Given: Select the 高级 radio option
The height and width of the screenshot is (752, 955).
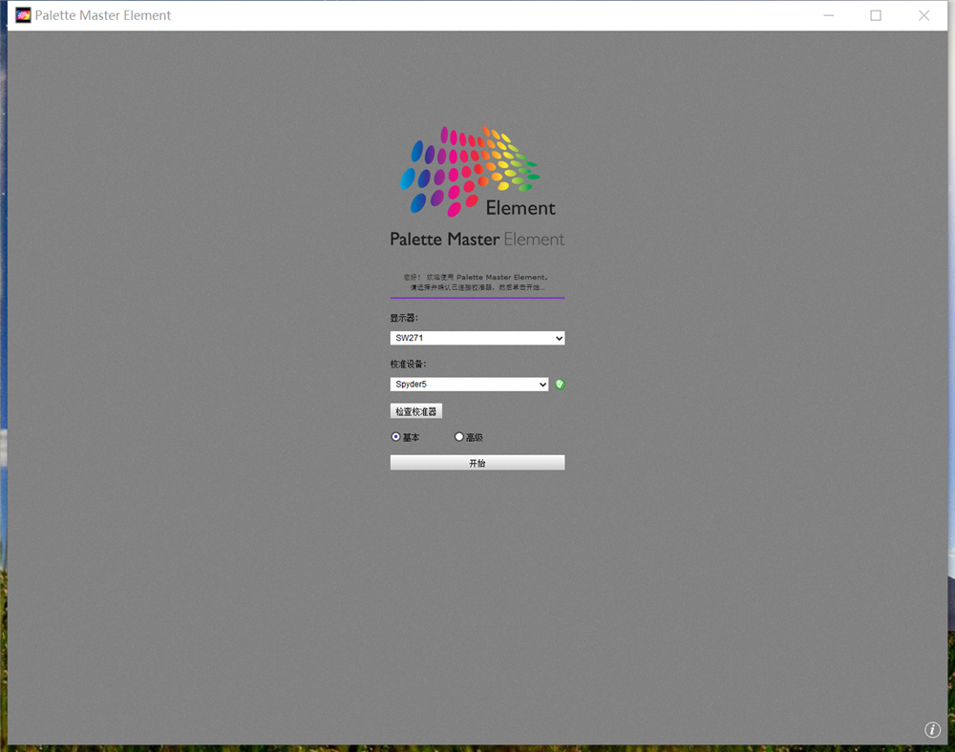Looking at the screenshot, I should click(459, 437).
